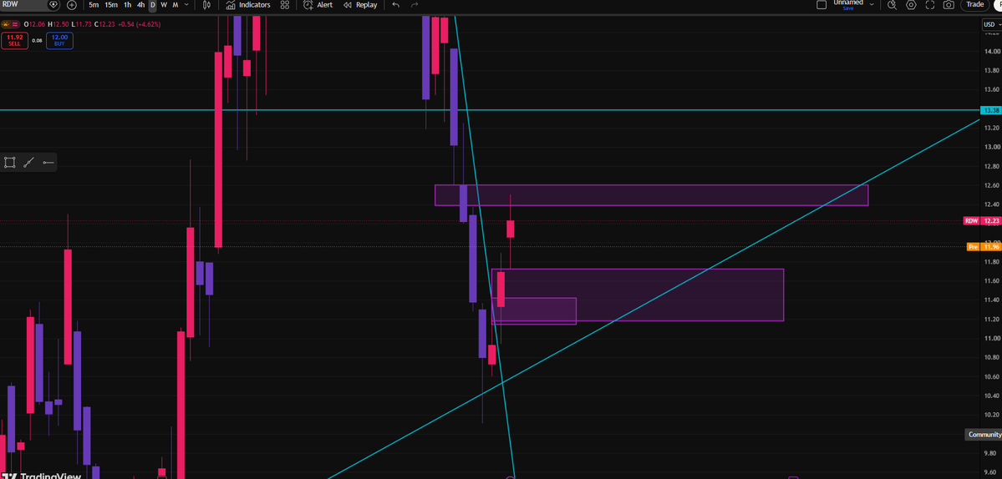The width and height of the screenshot is (1002, 479).
Task: Click the Trade button
Action: coord(975,4)
